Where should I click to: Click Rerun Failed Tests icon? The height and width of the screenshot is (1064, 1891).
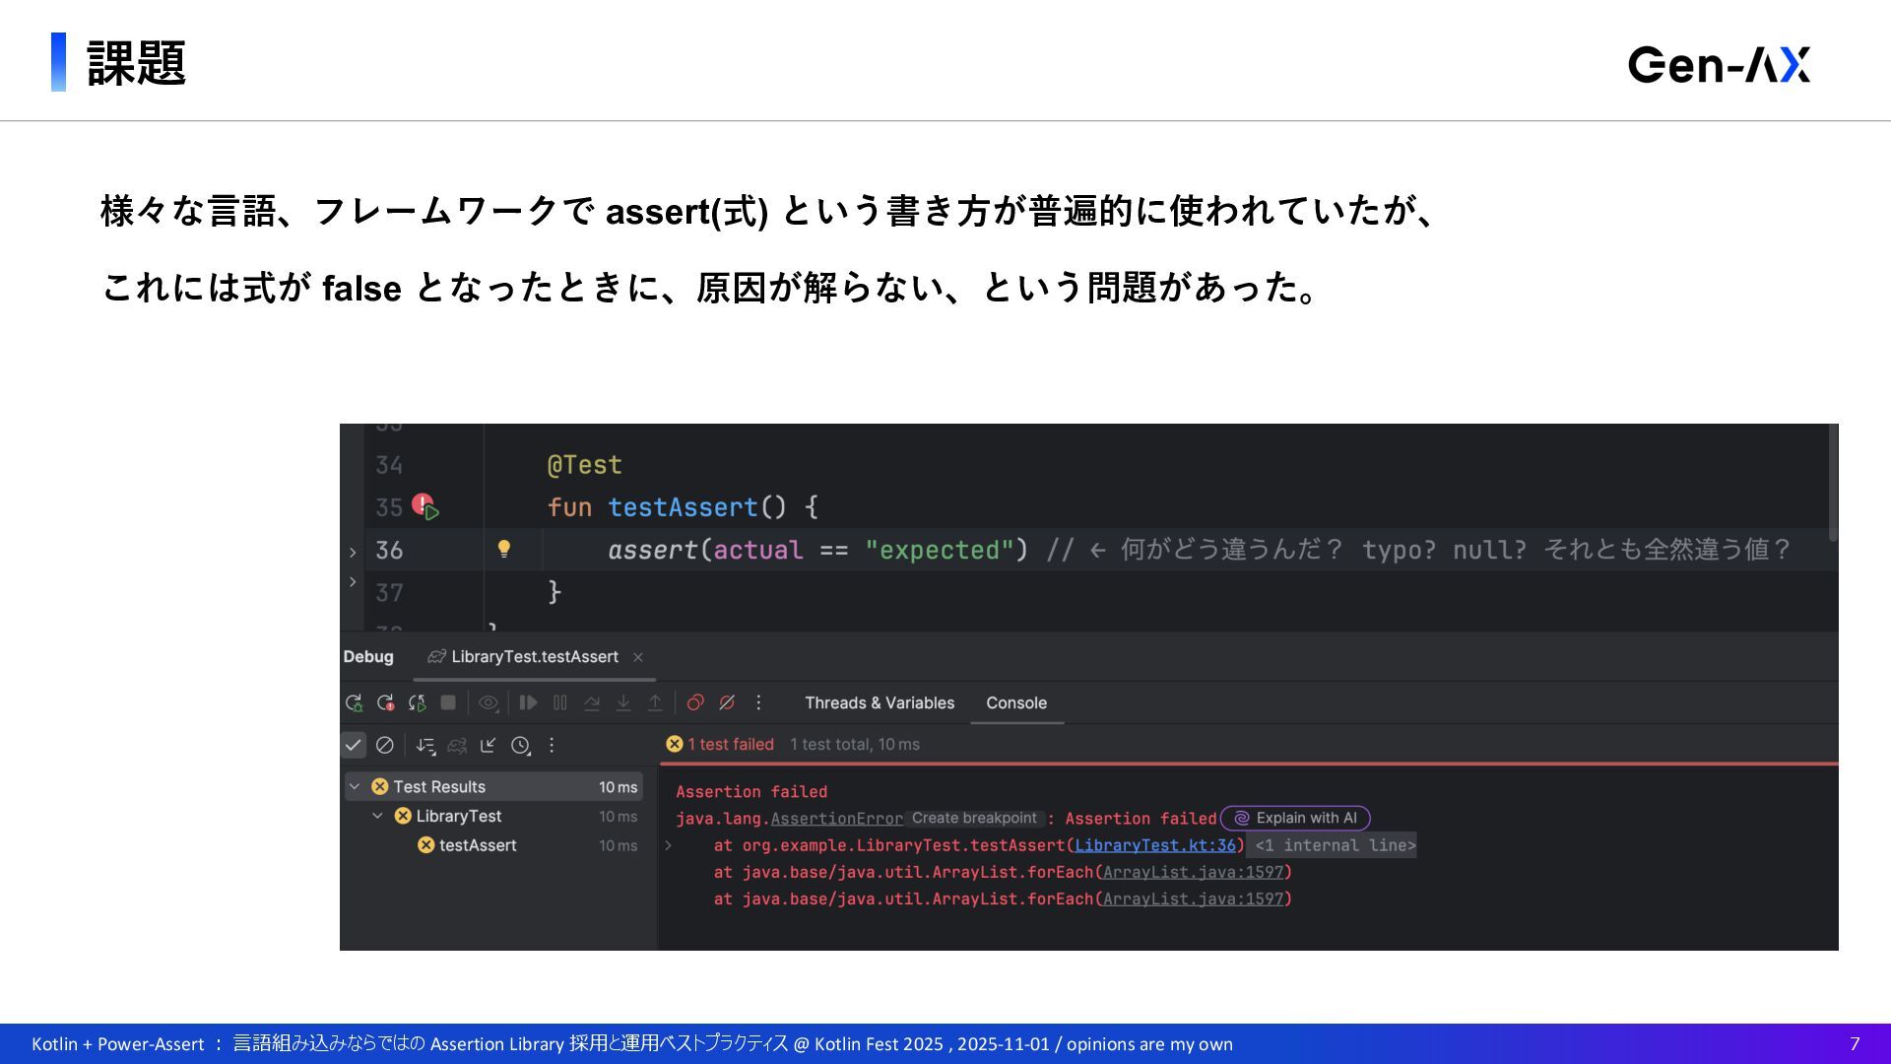[x=385, y=703]
